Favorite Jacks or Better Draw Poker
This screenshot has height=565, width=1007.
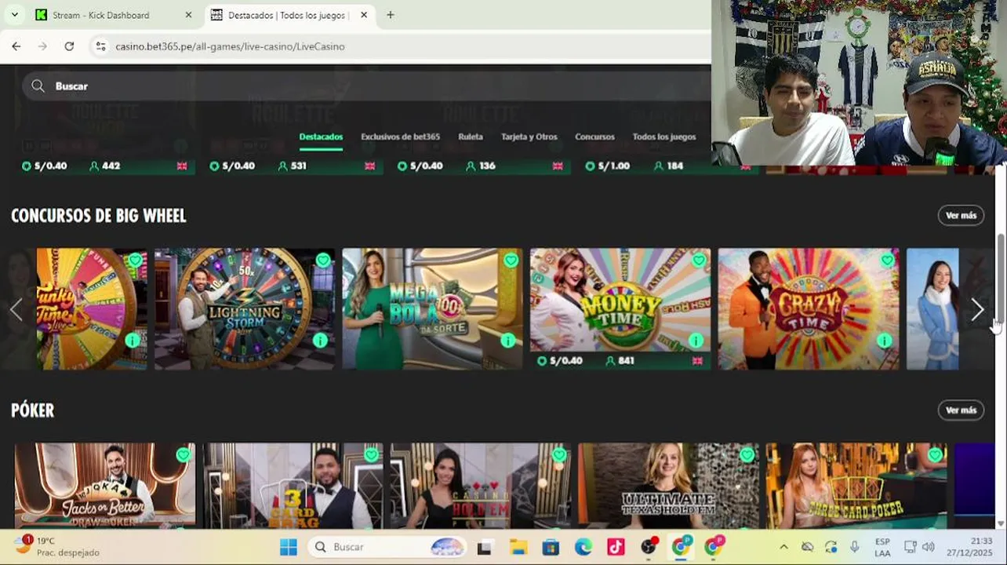tap(183, 454)
